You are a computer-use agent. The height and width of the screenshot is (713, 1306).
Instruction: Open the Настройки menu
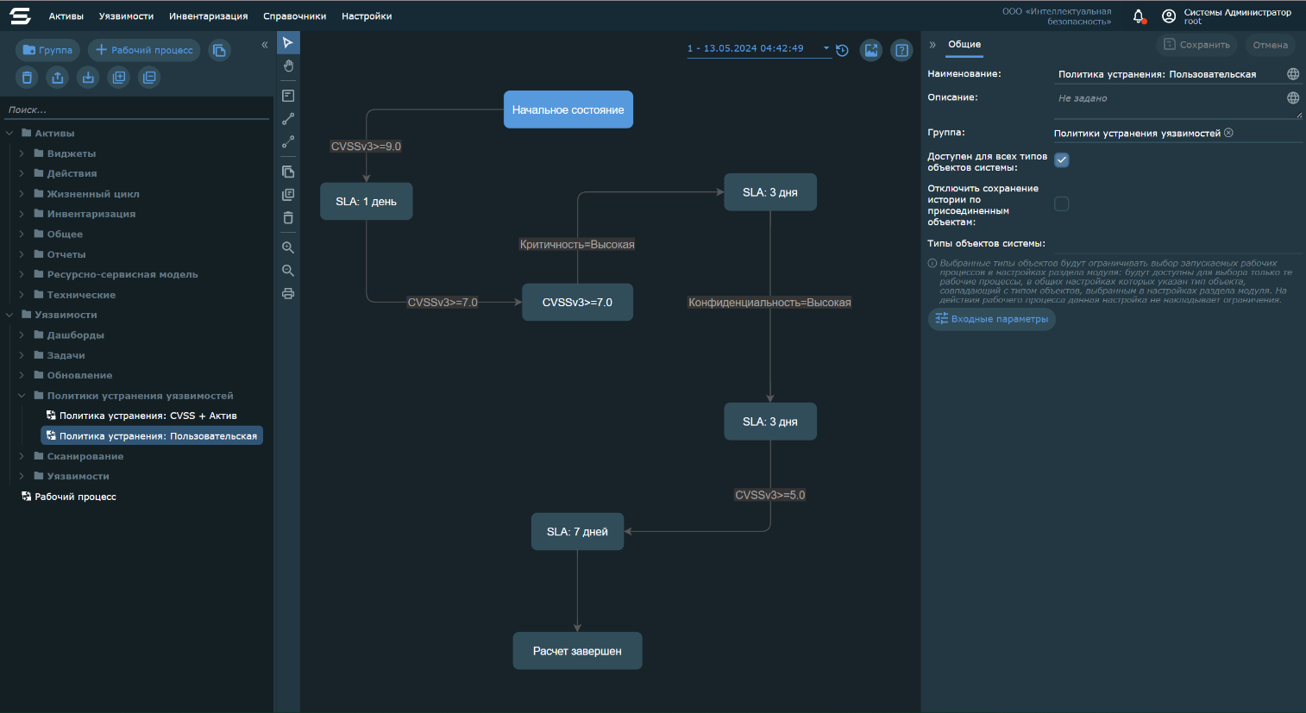pos(367,16)
